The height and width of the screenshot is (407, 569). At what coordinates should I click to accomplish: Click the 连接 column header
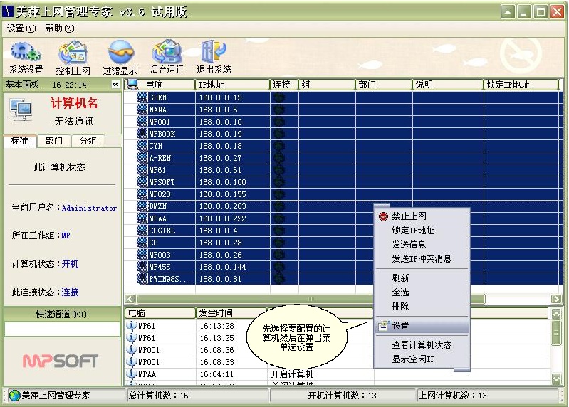pyautogui.click(x=283, y=85)
